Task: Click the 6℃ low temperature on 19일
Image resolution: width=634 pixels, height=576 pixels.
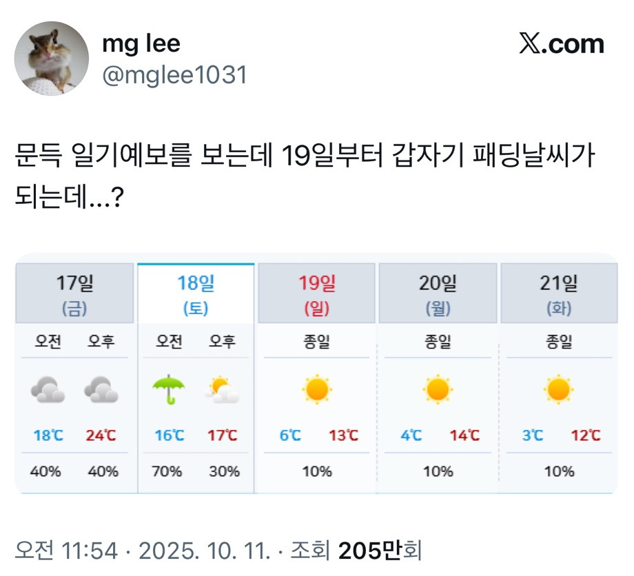Action: (290, 435)
